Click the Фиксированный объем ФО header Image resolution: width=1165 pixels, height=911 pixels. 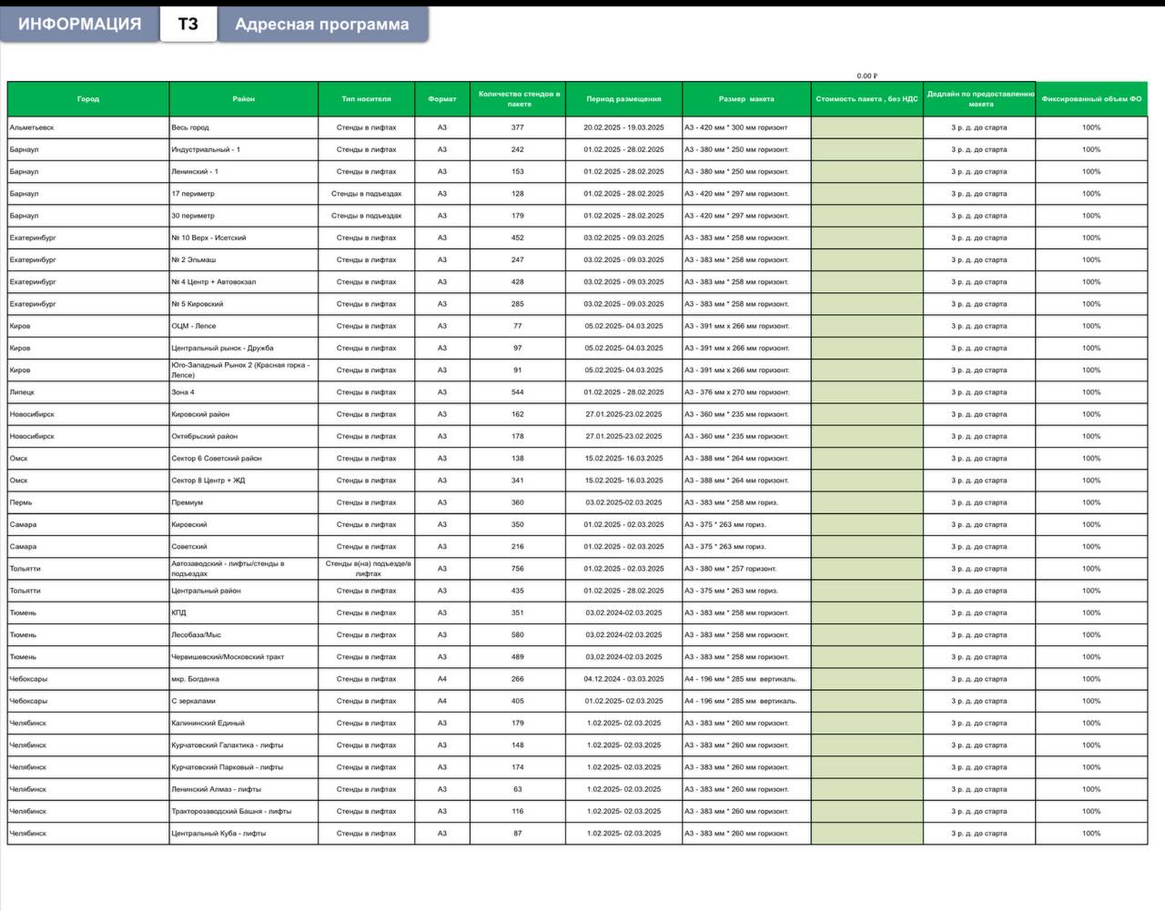(x=1091, y=98)
